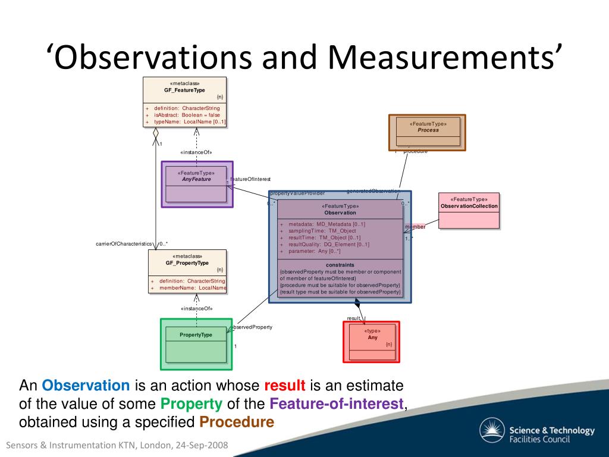Click the purple 'Feature-of-interest' caption text

pos(337,404)
